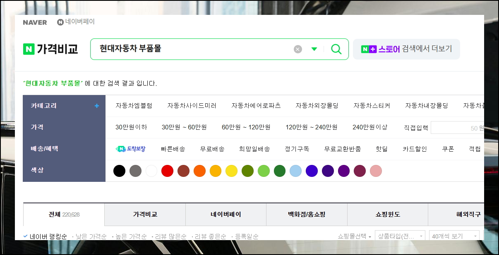
Task: Toggle the 쿠폰 filter
Action: tap(448, 149)
